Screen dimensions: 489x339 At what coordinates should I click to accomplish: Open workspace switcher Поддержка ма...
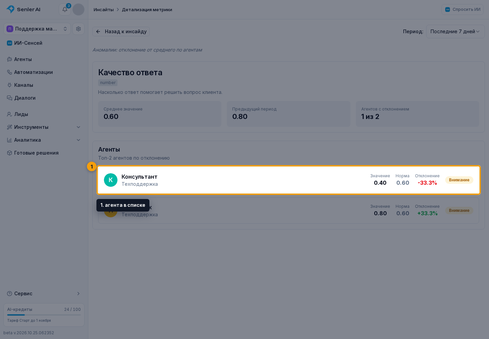(x=37, y=29)
